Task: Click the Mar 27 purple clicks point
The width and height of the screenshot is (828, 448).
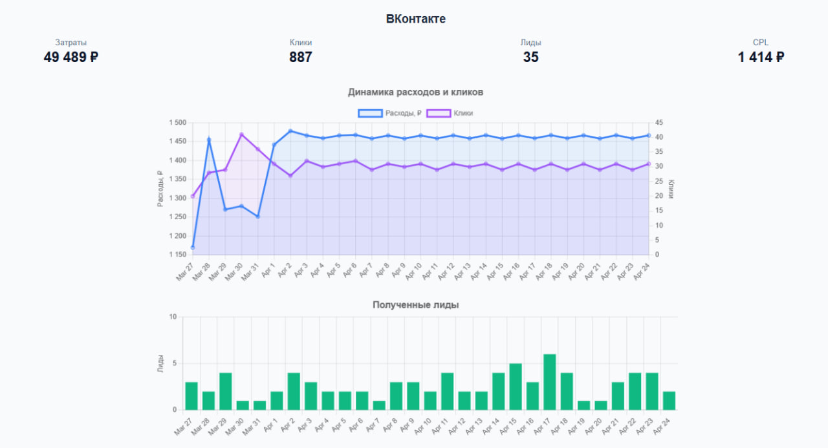Action: [192, 196]
